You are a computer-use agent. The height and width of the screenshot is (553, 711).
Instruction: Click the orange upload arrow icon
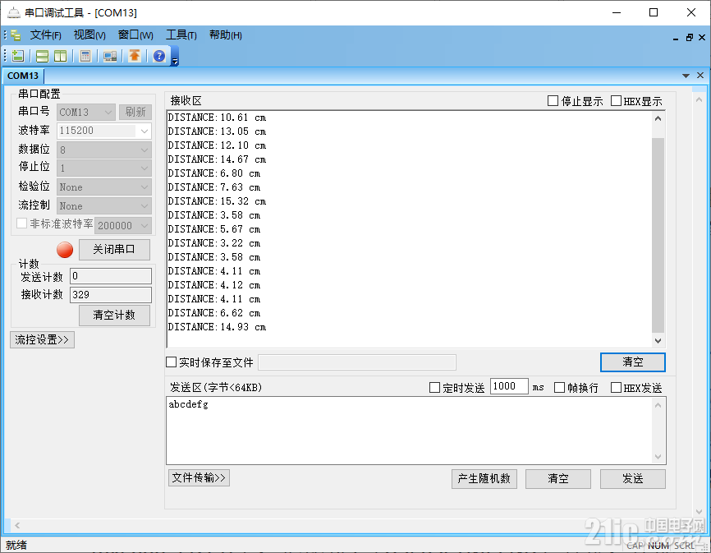pos(134,56)
